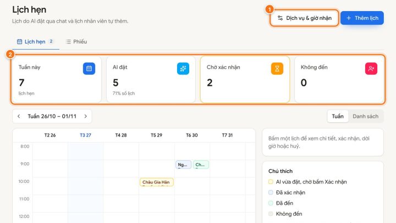The image size is (396, 223).
Task: Click the green swatch for Đã đến legend
Action: click(271, 203)
